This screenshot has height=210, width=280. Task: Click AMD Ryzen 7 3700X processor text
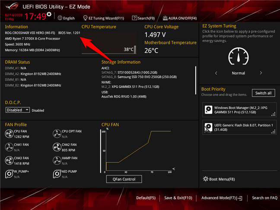(32, 38)
